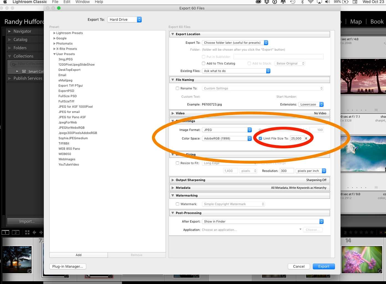Click keyword badge on first filmstrip thumbnail
The width and height of the screenshot is (386, 284).
(29, 271)
